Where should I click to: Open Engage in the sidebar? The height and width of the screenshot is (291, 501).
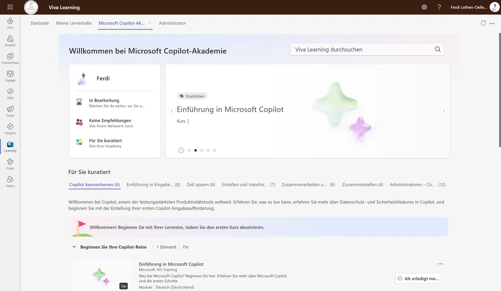(x=10, y=76)
